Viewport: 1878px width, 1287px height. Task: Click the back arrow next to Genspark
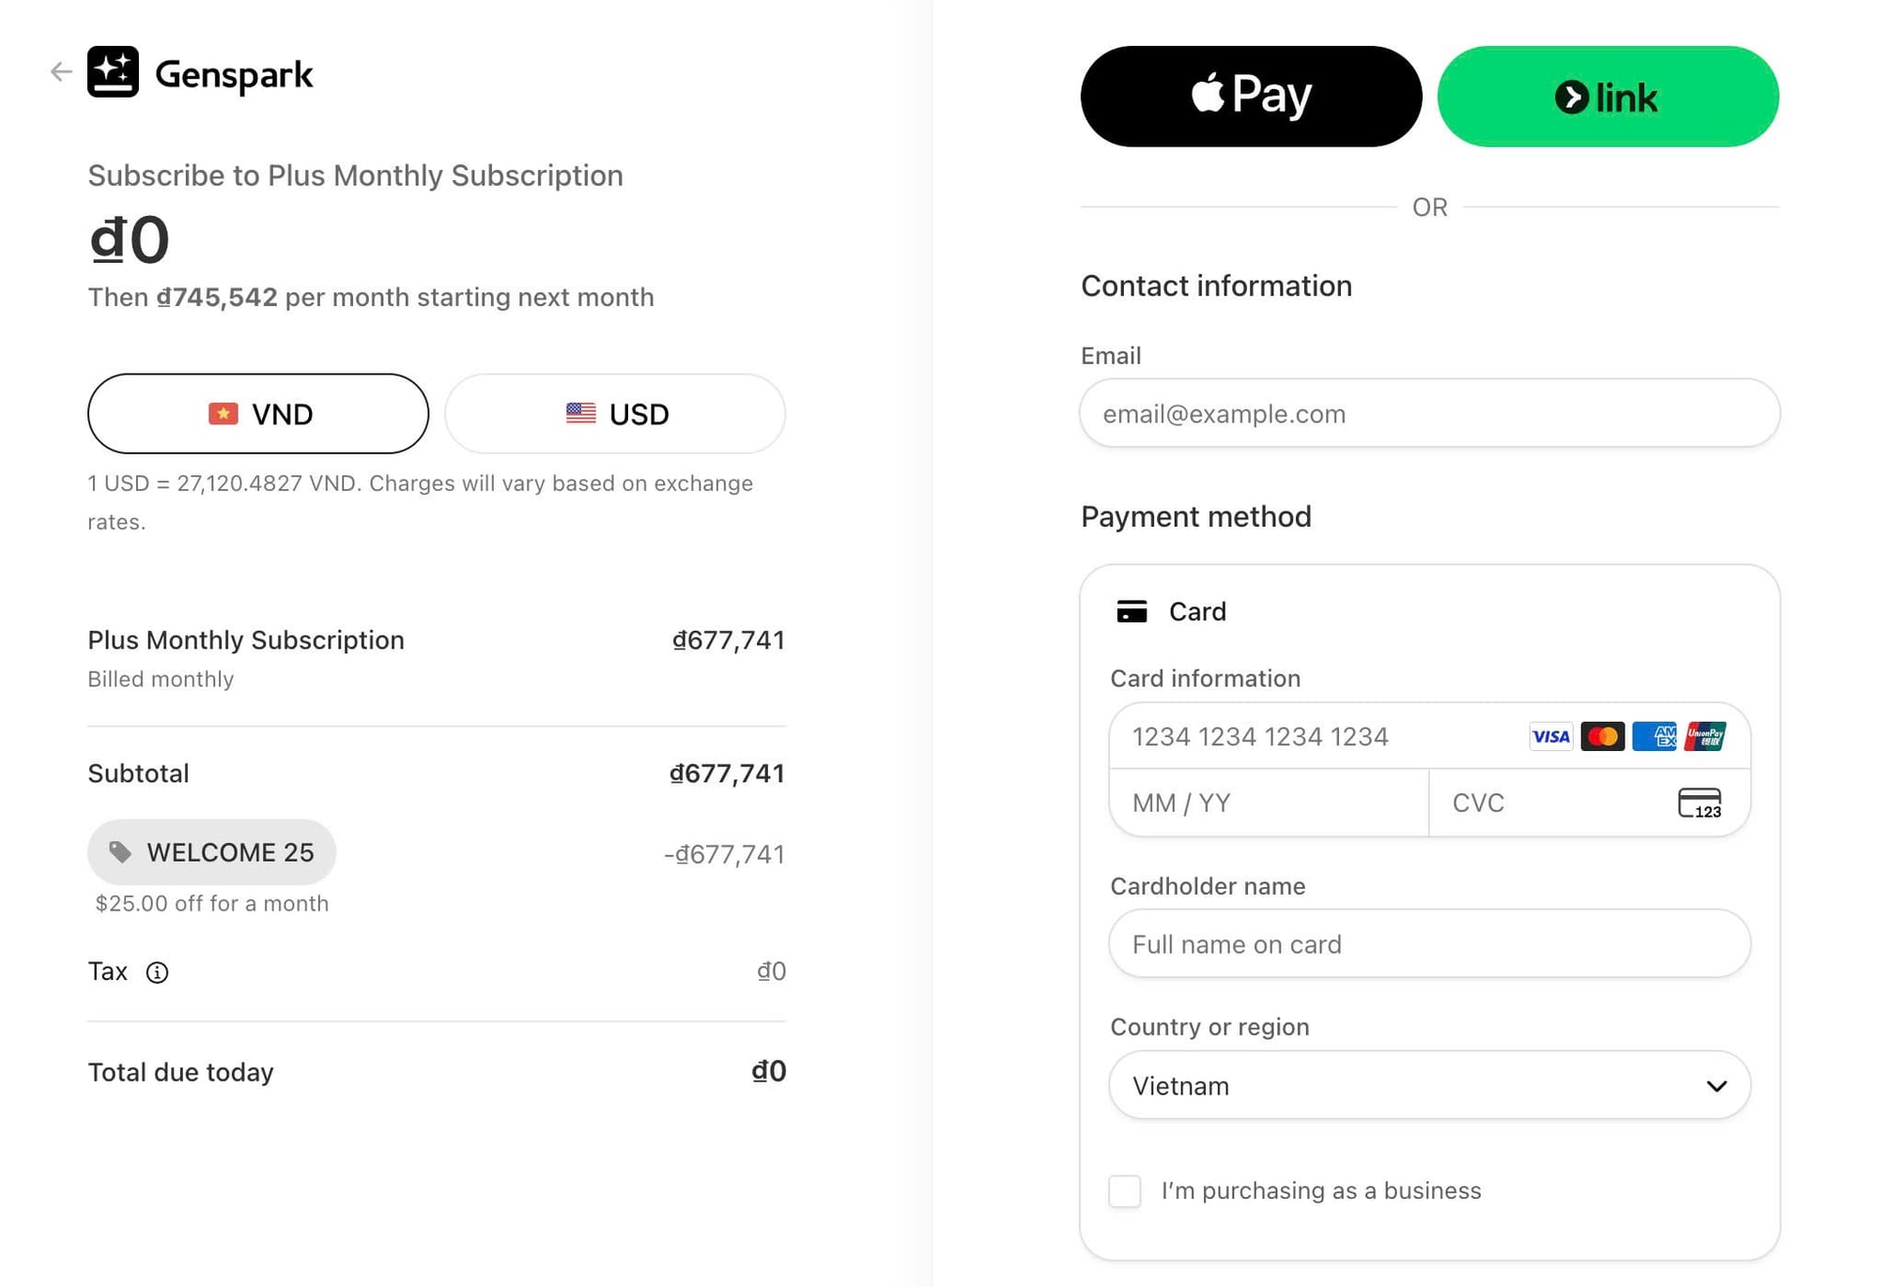point(61,71)
